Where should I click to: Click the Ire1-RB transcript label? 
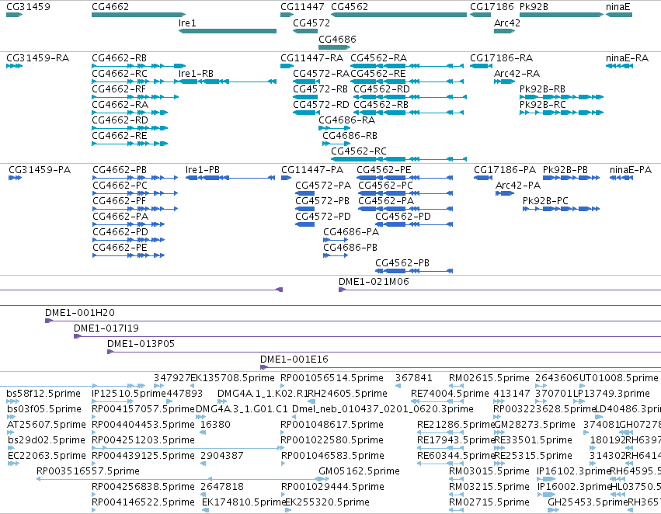[x=196, y=73]
